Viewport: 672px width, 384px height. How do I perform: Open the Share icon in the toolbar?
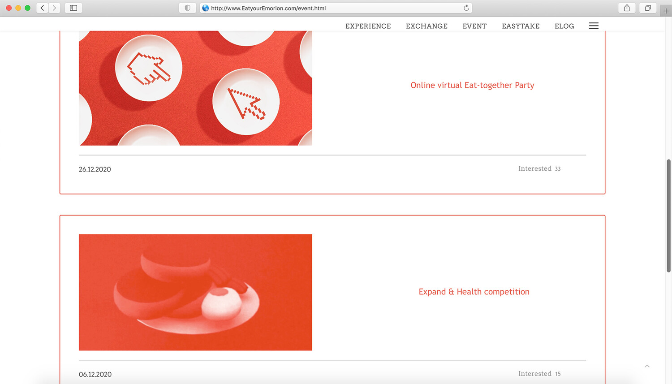(627, 8)
